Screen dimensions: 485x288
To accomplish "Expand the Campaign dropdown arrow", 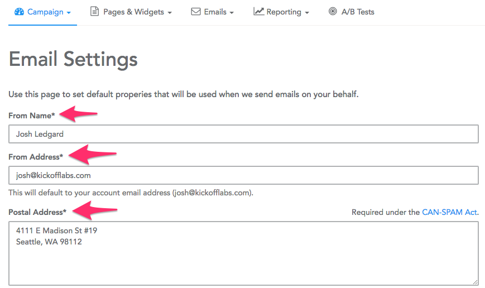I will 68,12.
